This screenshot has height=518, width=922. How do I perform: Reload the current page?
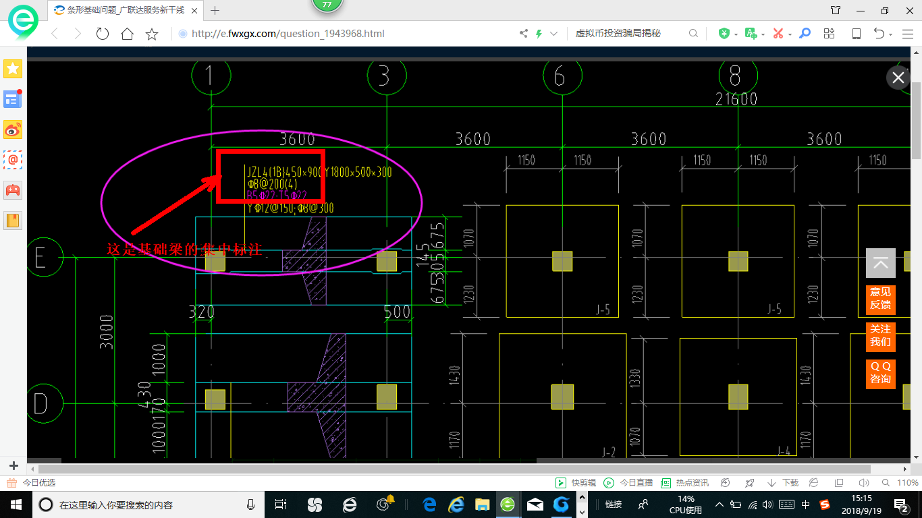tap(103, 34)
